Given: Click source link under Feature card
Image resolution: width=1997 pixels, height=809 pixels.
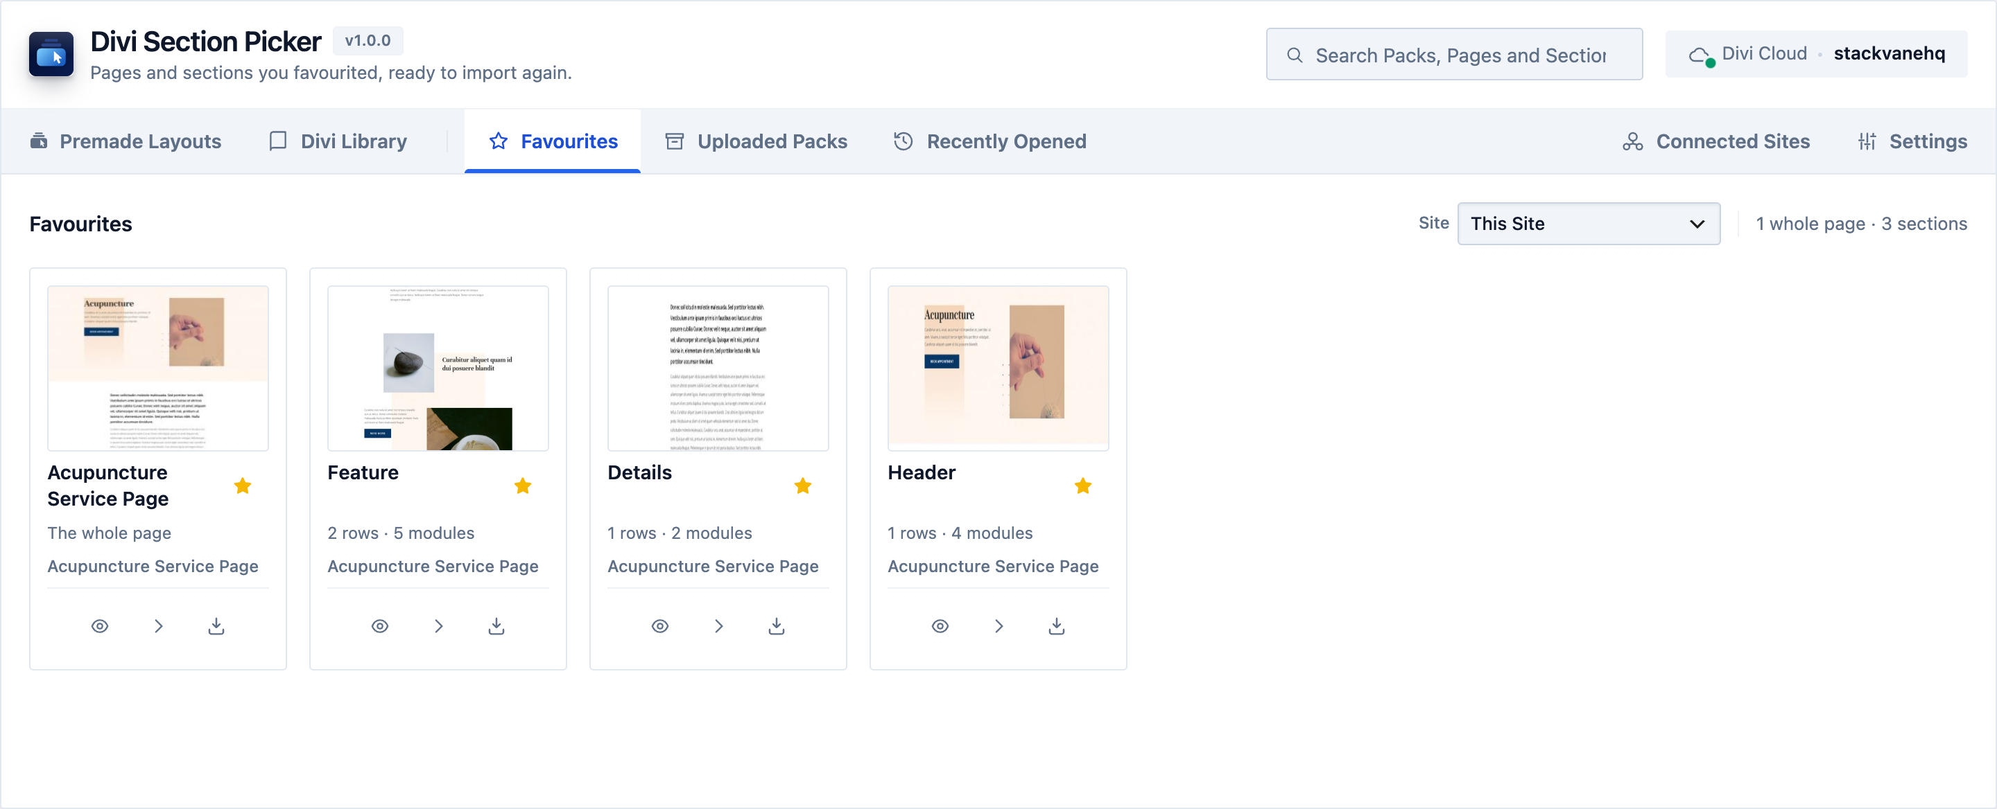Looking at the screenshot, I should click(433, 566).
